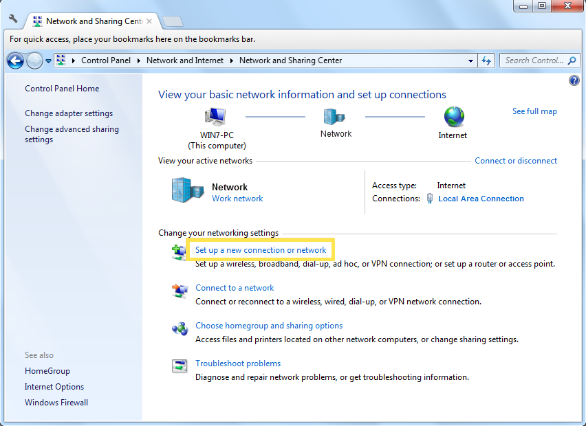Viewport: 586px width, 426px height.
Task: Open Help via the question mark icon
Action: point(574,80)
